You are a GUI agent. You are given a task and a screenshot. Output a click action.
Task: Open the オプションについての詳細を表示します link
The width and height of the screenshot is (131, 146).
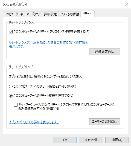[34, 122]
